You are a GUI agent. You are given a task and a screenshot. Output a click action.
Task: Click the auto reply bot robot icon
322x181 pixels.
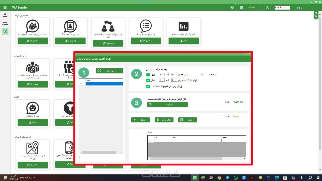pyautogui.click(x=33, y=108)
